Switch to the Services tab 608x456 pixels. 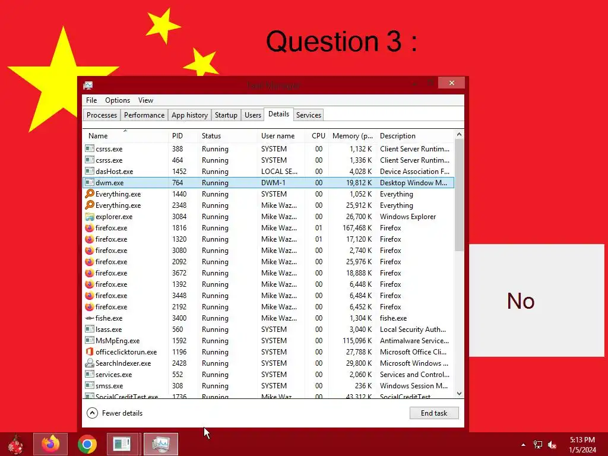[309, 115]
